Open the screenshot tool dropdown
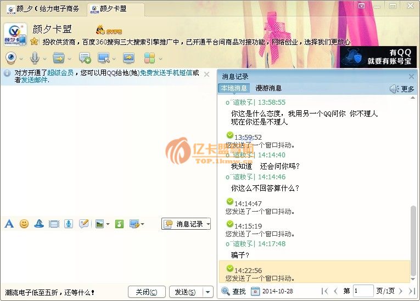The width and height of the screenshot is (420, 301). tap(142, 224)
